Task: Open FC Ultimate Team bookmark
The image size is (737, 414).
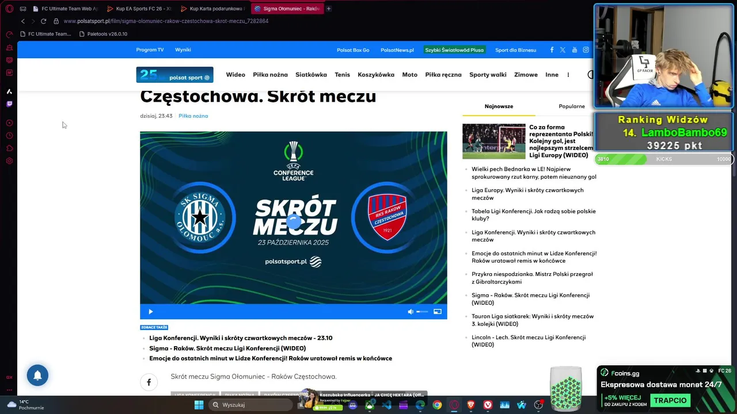Action: (45, 34)
